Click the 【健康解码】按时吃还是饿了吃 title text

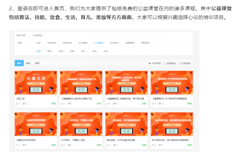tap(77, 99)
